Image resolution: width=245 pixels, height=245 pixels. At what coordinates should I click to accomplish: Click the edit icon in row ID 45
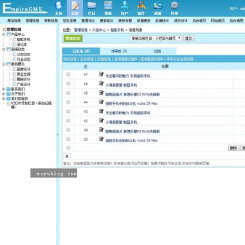(102, 93)
